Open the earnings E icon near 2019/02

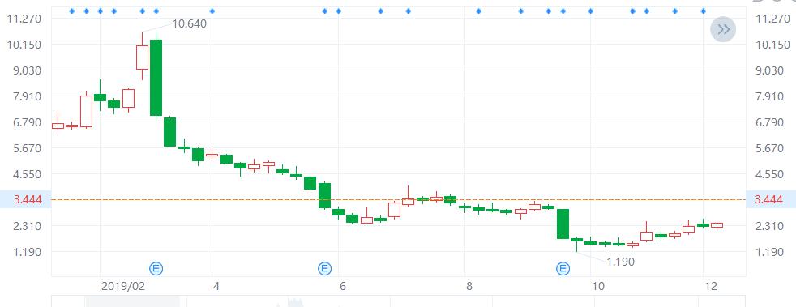[156, 268]
